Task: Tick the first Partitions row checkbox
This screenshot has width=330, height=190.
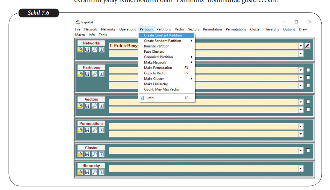Action: click(308, 70)
